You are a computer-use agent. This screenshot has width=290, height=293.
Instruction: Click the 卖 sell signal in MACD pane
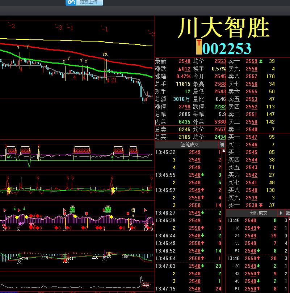pyautogui.click(x=109, y=253)
